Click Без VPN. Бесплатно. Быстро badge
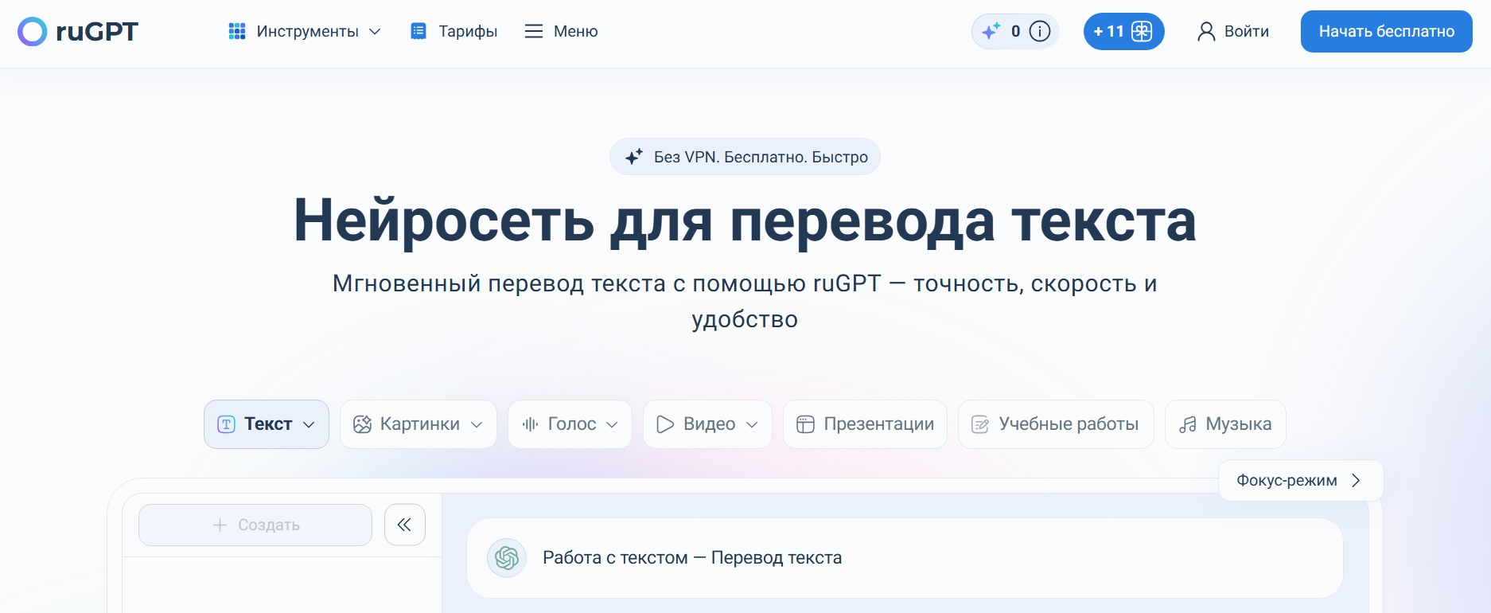1491x613 pixels. coord(745,157)
